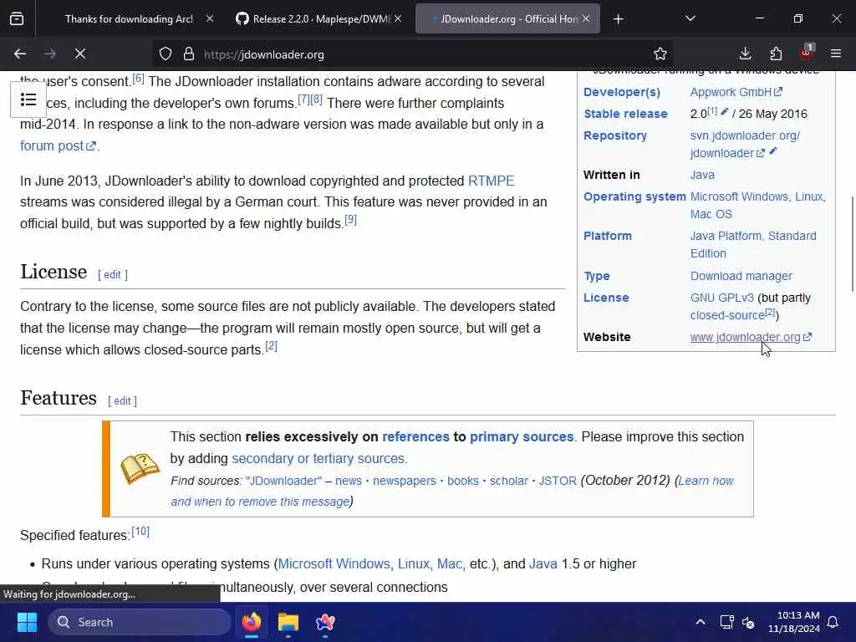Open the GNU GPLv3 link
The image size is (856, 642).
click(x=721, y=298)
